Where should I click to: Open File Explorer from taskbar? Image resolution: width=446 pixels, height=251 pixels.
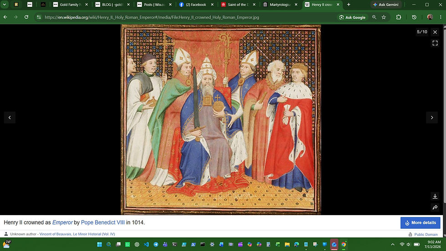pyautogui.click(x=287, y=245)
